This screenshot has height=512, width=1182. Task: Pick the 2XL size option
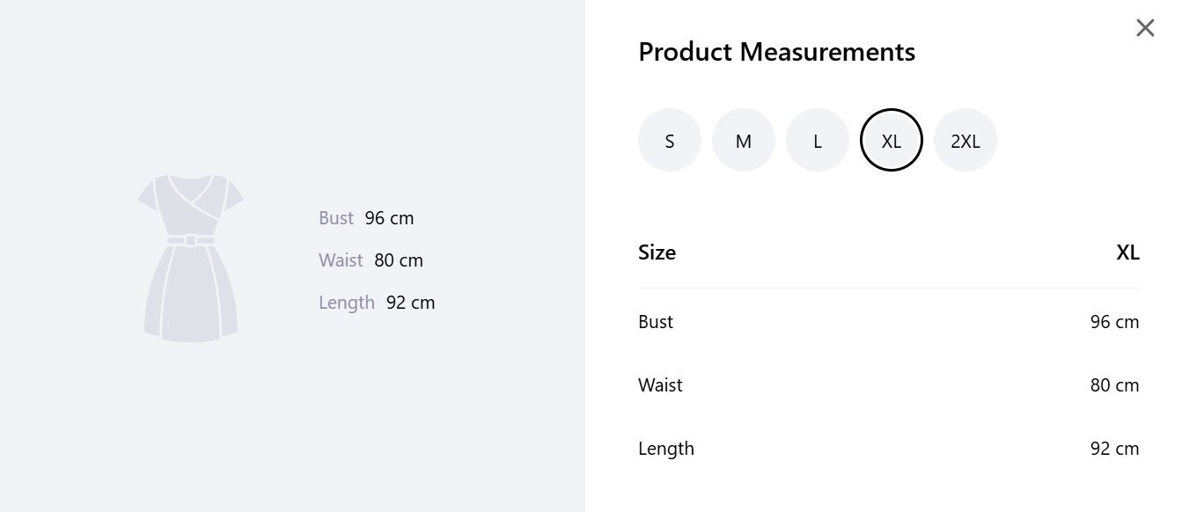(965, 141)
